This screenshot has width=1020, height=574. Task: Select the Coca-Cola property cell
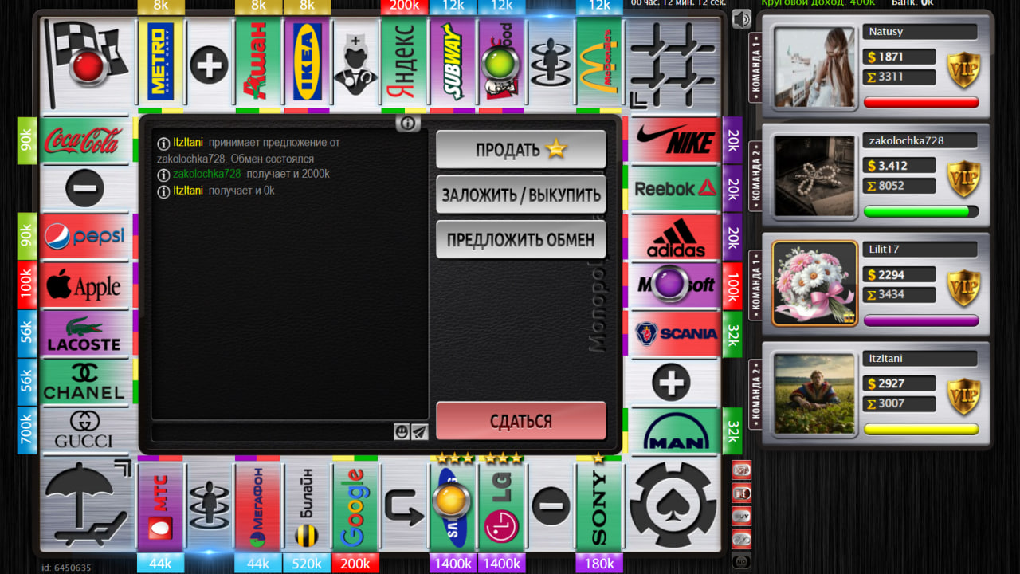coord(85,140)
